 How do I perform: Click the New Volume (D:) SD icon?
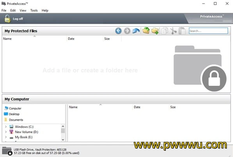click(x=11, y=132)
